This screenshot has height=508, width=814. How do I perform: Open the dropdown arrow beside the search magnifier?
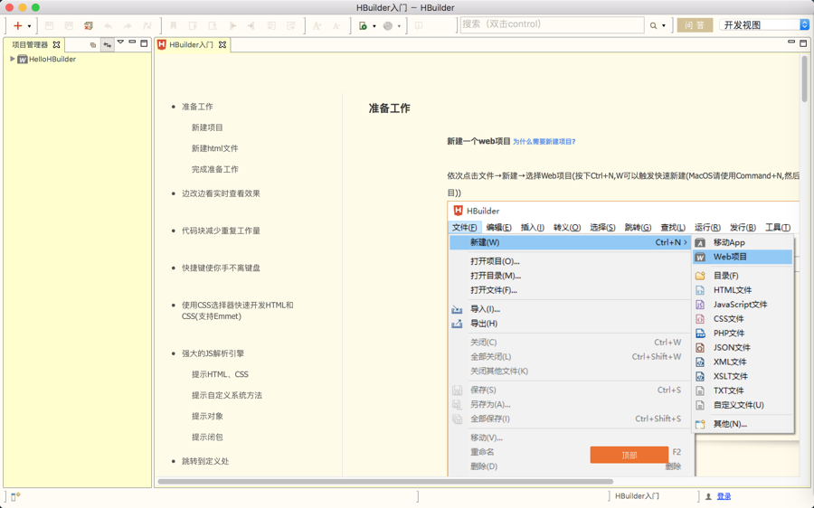pos(664,26)
